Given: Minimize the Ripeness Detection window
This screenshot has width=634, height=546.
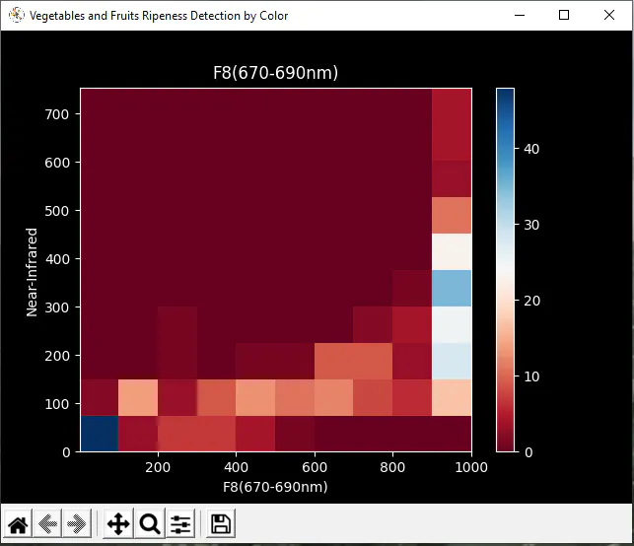Looking at the screenshot, I should point(520,16).
